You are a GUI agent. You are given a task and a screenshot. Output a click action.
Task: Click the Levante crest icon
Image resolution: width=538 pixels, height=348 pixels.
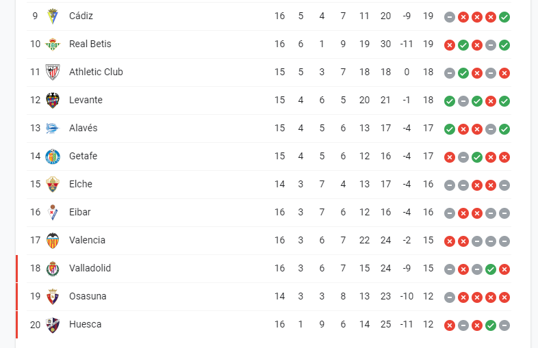point(53,101)
